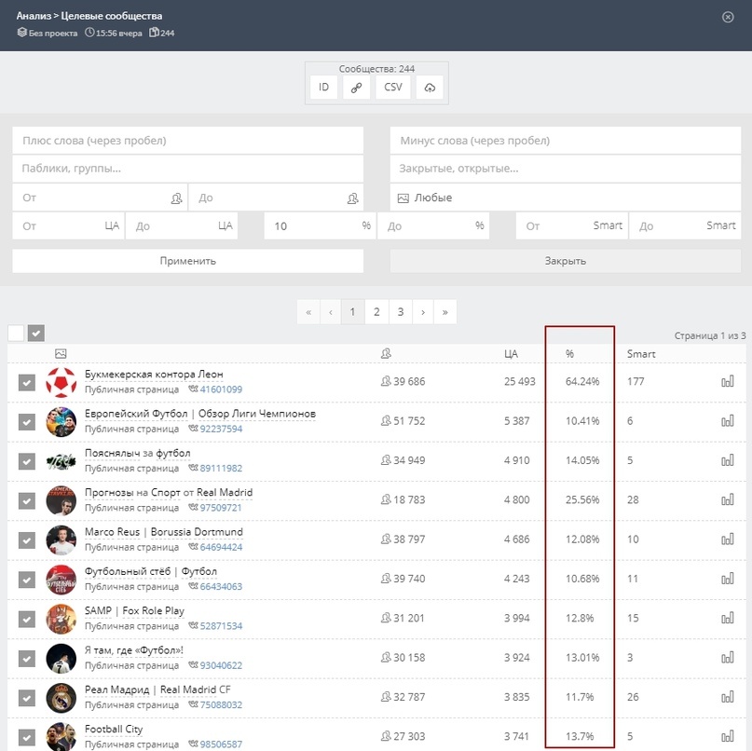Viewport: 752px width, 751px height.
Task: Export communities as CSV
Action: coord(393,88)
